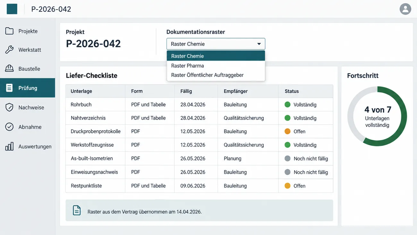Click the large P-2026-042 project number
417x235 pixels.
93,44
